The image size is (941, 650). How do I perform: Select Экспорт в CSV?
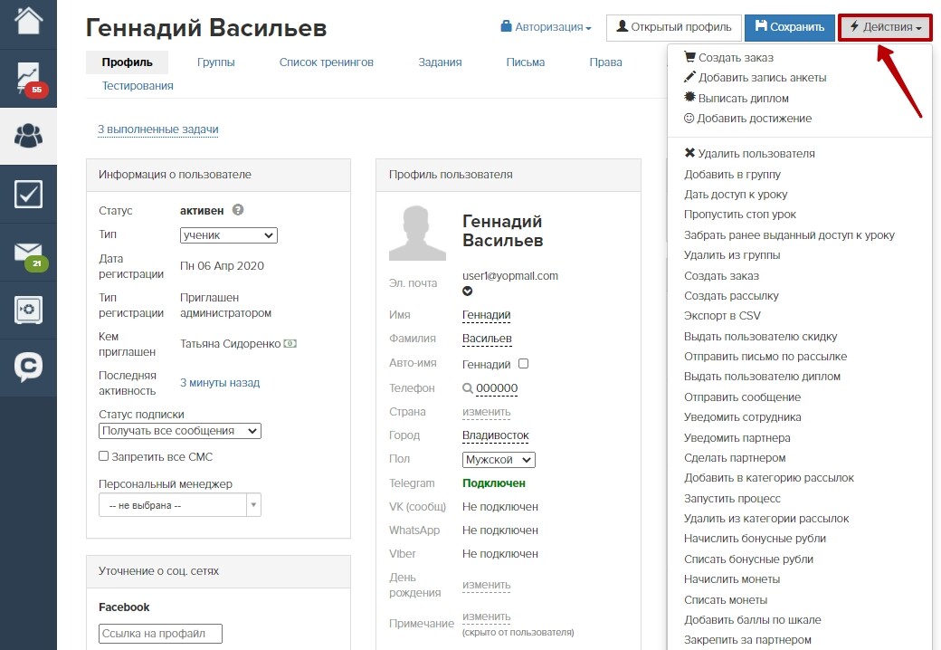pos(722,316)
